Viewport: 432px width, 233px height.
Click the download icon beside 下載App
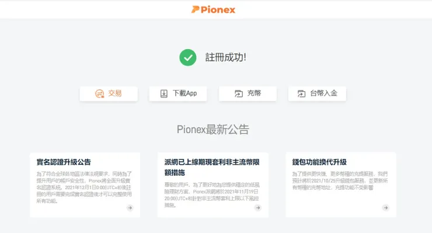click(164, 93)
